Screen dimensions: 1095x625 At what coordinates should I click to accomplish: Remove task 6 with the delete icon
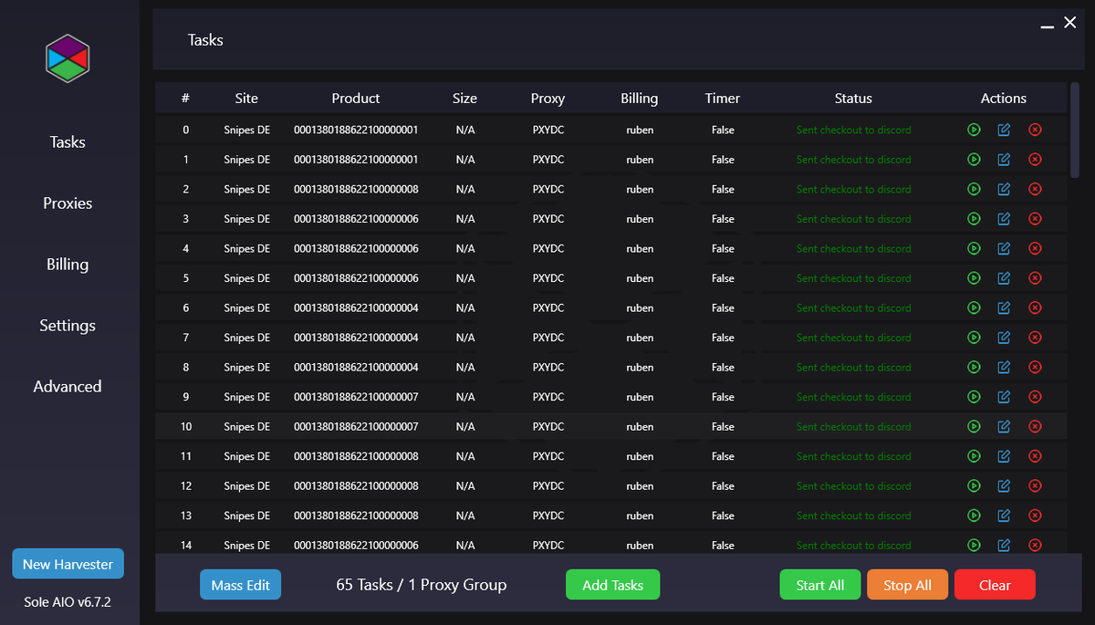tap(1035, 307)
